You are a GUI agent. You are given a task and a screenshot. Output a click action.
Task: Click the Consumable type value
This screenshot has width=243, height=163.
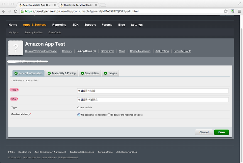pos(84,107)
